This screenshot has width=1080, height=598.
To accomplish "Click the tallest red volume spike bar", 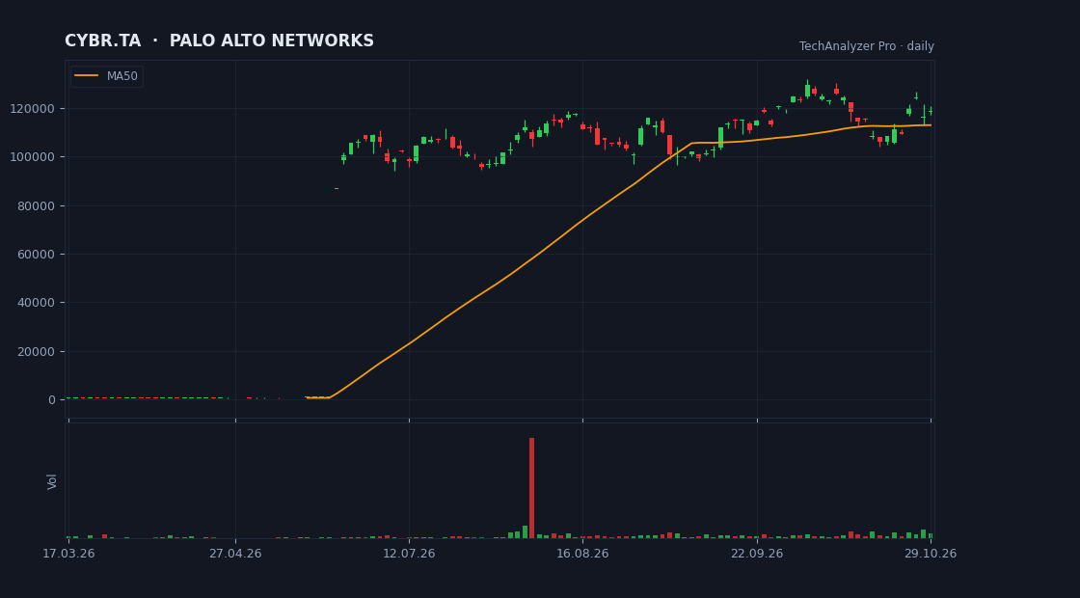I will (x=531, y=488).
